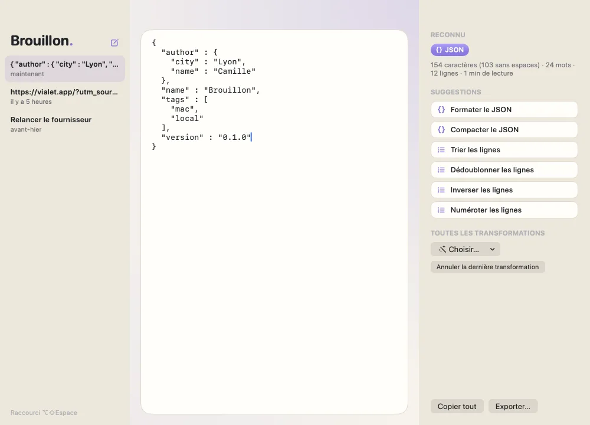Click the braces icon beside Formater le JSON
The width and height of the screenshot is (590, 425).
[441, 110]
